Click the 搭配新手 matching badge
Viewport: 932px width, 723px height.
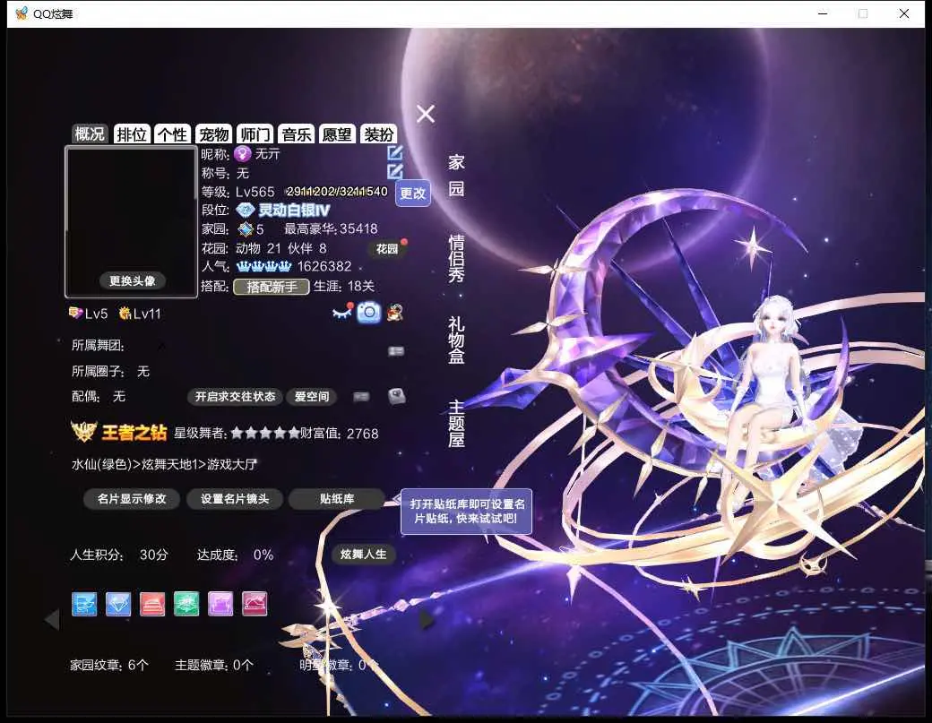(272, 287)
